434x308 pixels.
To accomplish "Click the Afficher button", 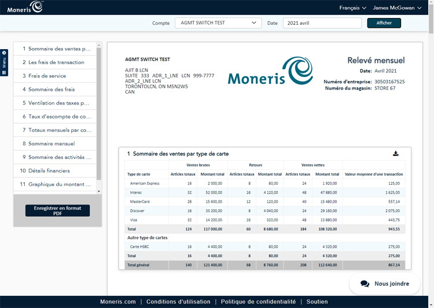I will [384, 23].
